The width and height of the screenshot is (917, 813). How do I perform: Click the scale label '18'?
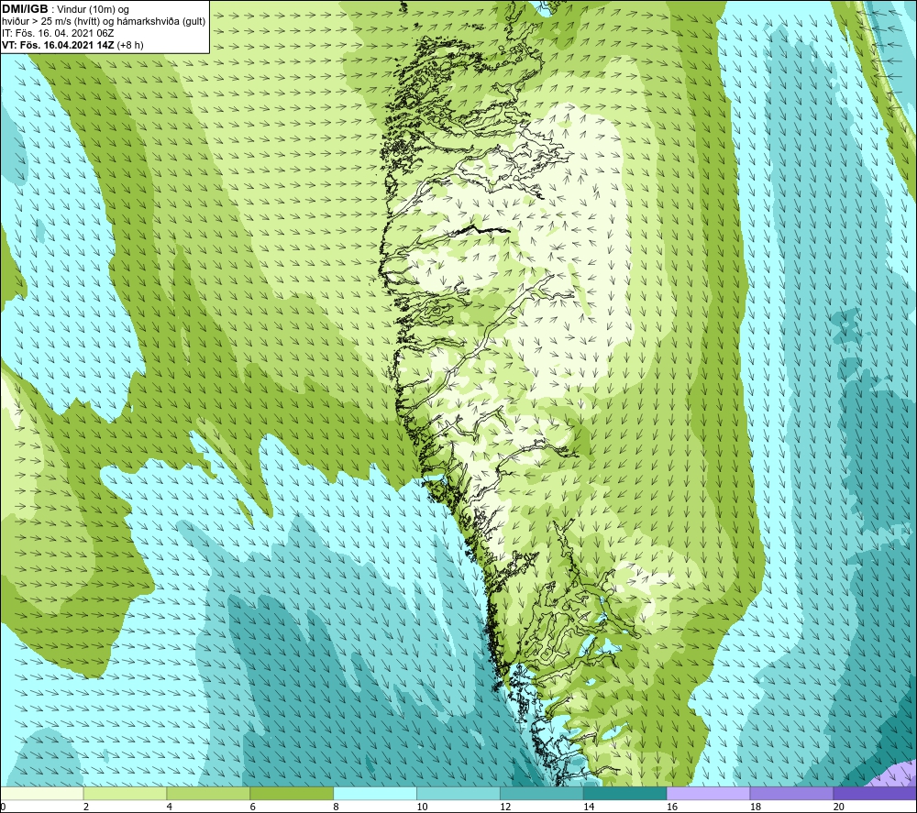point(755,807)
